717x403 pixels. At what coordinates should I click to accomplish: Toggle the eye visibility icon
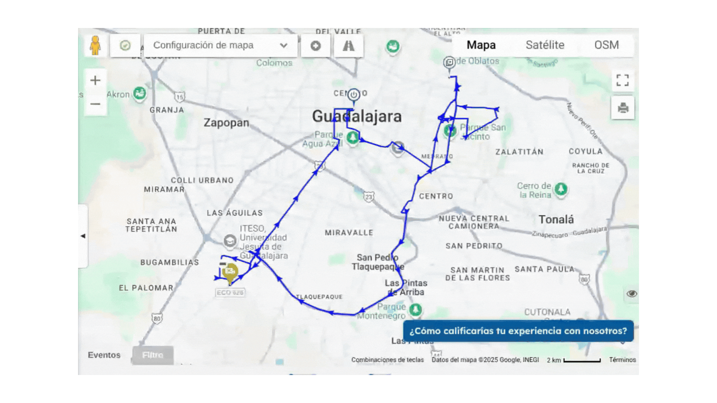pyautogui.click(x=631, y=294)
